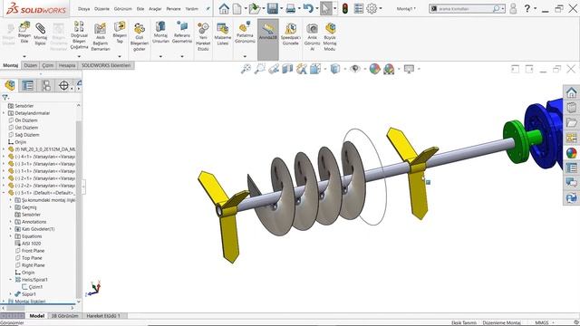Open the Display Style cube icon

coord(334,69)
